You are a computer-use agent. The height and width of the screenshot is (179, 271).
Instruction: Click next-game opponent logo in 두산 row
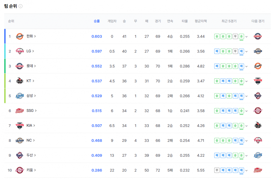pyautogui.click(x=258, y=155)
